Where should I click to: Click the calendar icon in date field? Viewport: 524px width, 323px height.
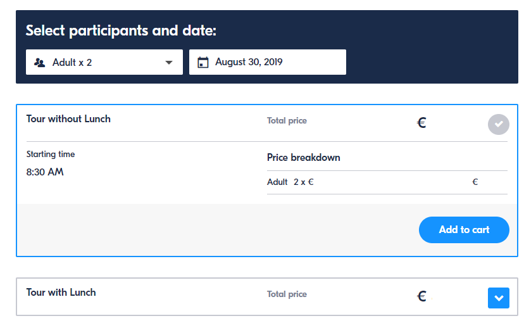203,63
